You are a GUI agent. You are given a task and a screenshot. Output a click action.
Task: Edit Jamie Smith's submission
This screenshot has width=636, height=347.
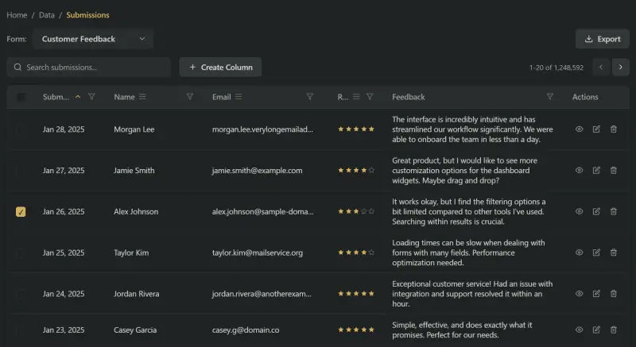(596, 170)
